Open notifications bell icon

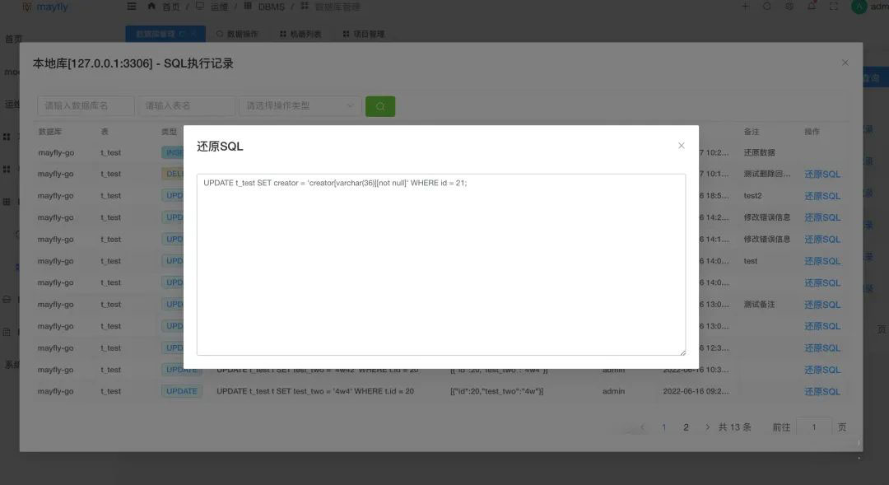[812, 7]
